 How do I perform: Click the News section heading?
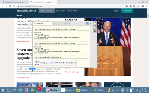pos(19,15)
